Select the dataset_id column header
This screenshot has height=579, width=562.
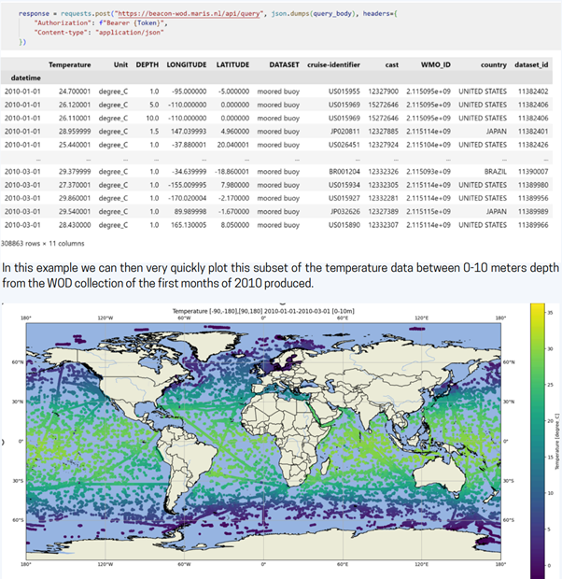(x=531, y=64)
